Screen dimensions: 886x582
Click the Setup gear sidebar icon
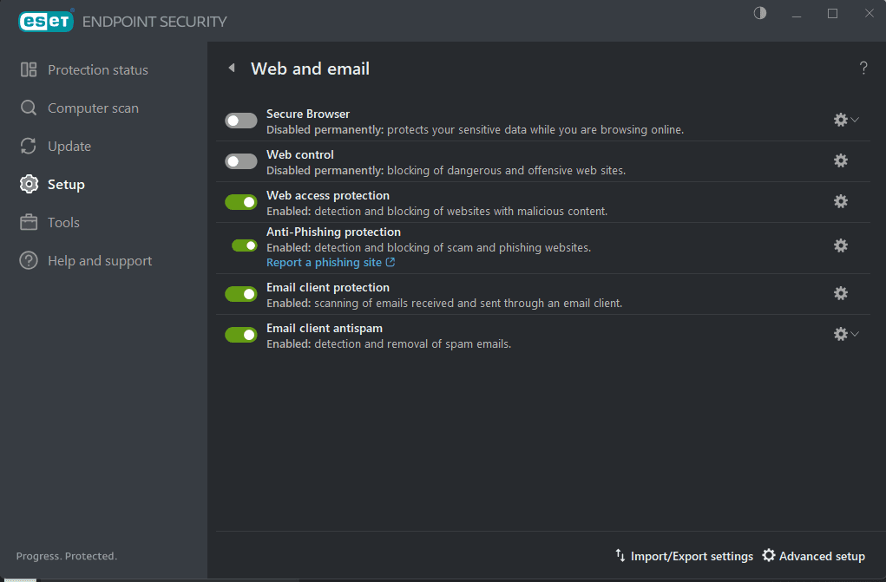(29, 184)
